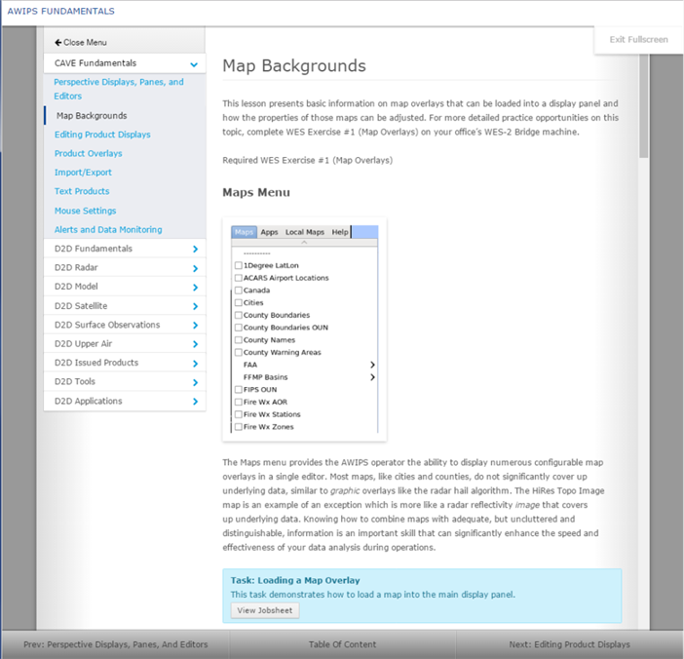Go to Next: Editing Product Displays
Viewport: 684px width, 659px height.
(570, 644)
